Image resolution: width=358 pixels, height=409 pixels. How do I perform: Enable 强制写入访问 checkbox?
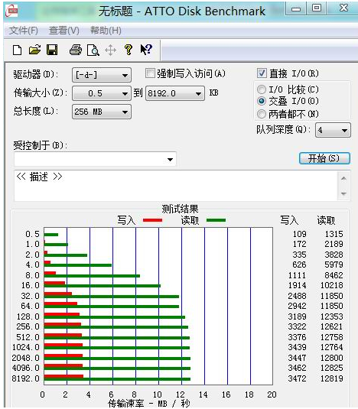pos(150,73)
